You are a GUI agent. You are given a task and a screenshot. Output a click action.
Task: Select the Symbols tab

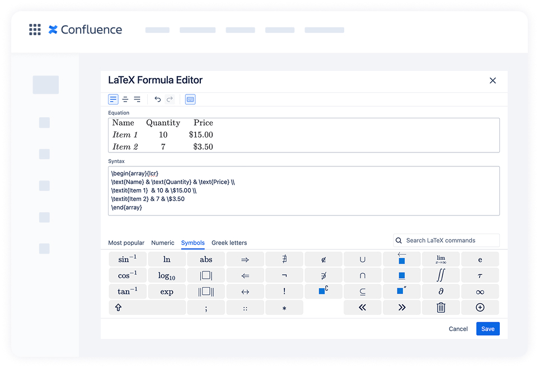193,243
